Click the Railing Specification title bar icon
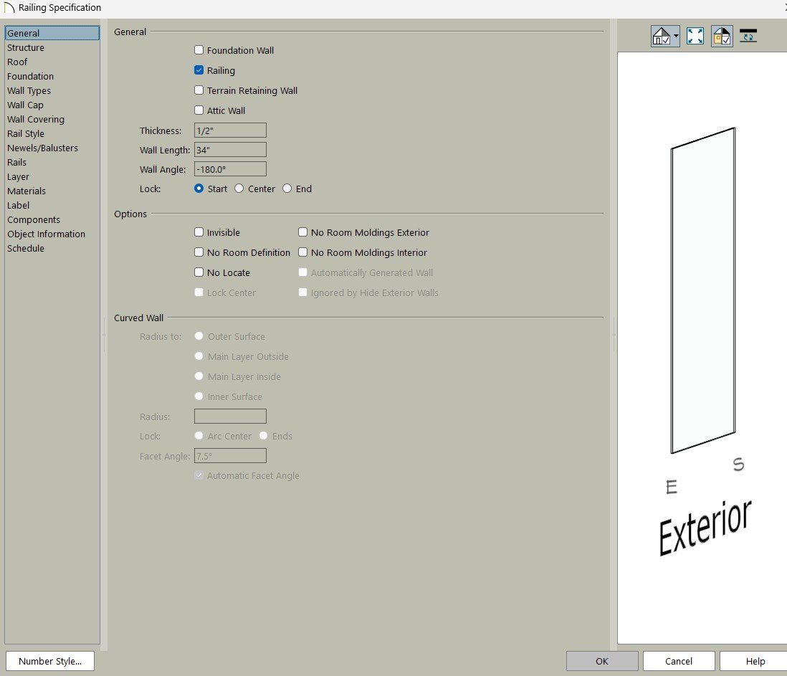The image size is (787, 676). tap(9, 8)
